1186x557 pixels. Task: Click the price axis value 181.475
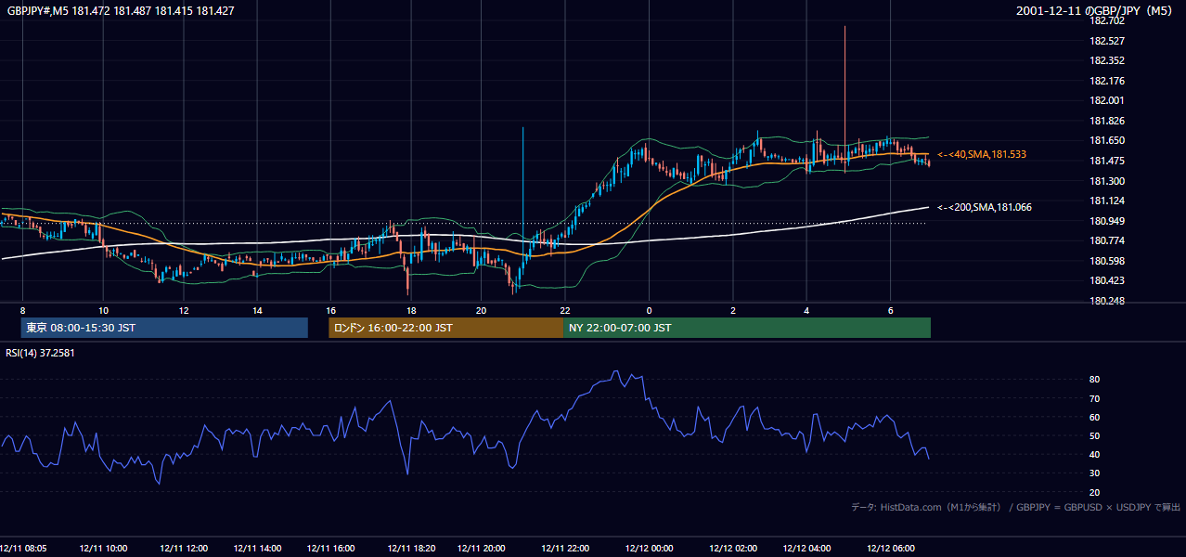tap(1107, 161)
